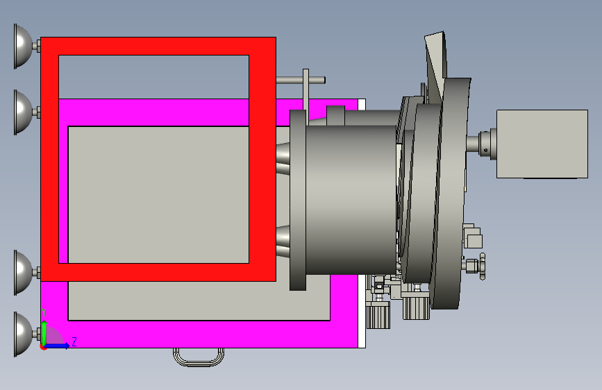Select the white strip on the magenta panel edge
The width and height of the screenshot is (602, 390).
click(362, 223)
